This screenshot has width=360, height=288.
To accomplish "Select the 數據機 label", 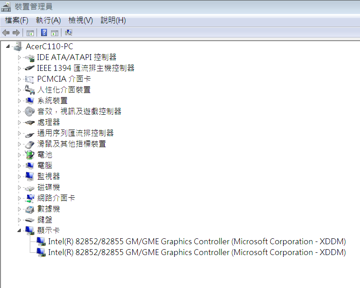I will tap(48, 209).
